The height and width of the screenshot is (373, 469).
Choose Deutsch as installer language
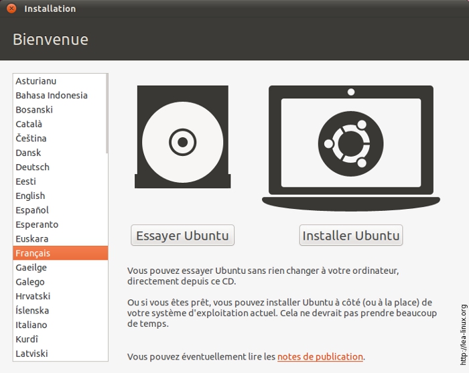(x=32, y=167)
